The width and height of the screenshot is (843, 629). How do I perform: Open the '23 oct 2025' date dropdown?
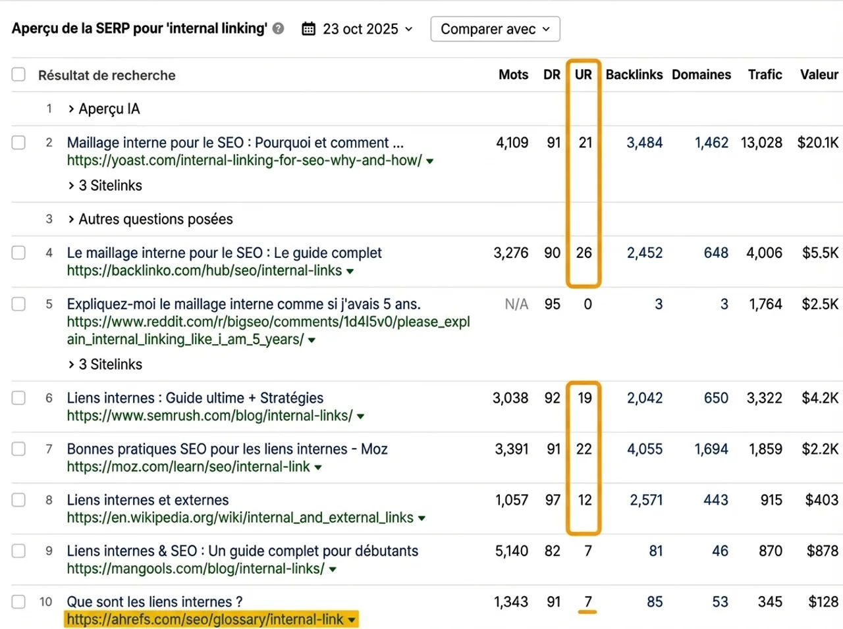(359, 28)
